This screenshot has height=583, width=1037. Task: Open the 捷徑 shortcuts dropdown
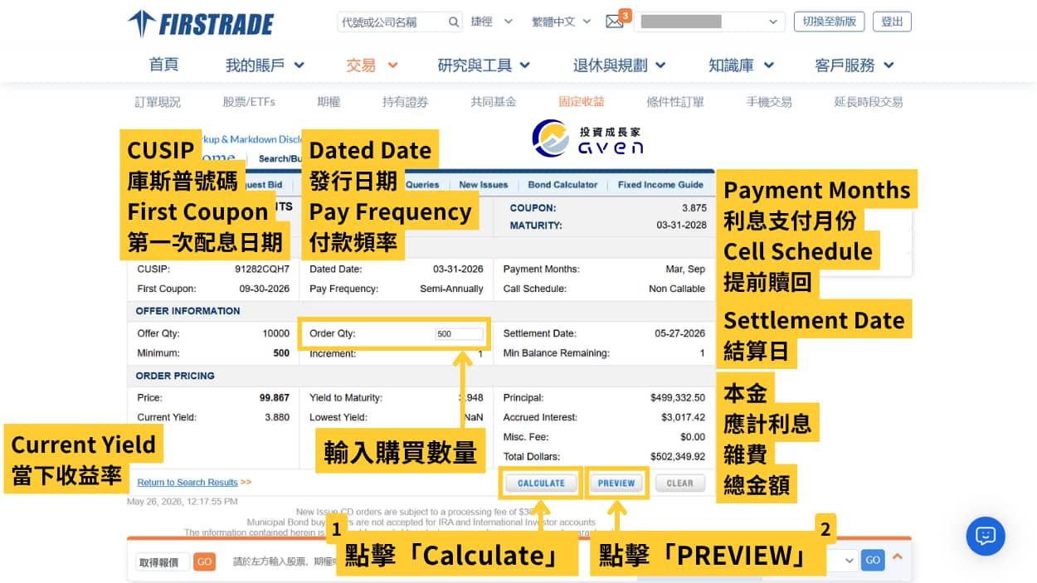(x=492, y=22)
